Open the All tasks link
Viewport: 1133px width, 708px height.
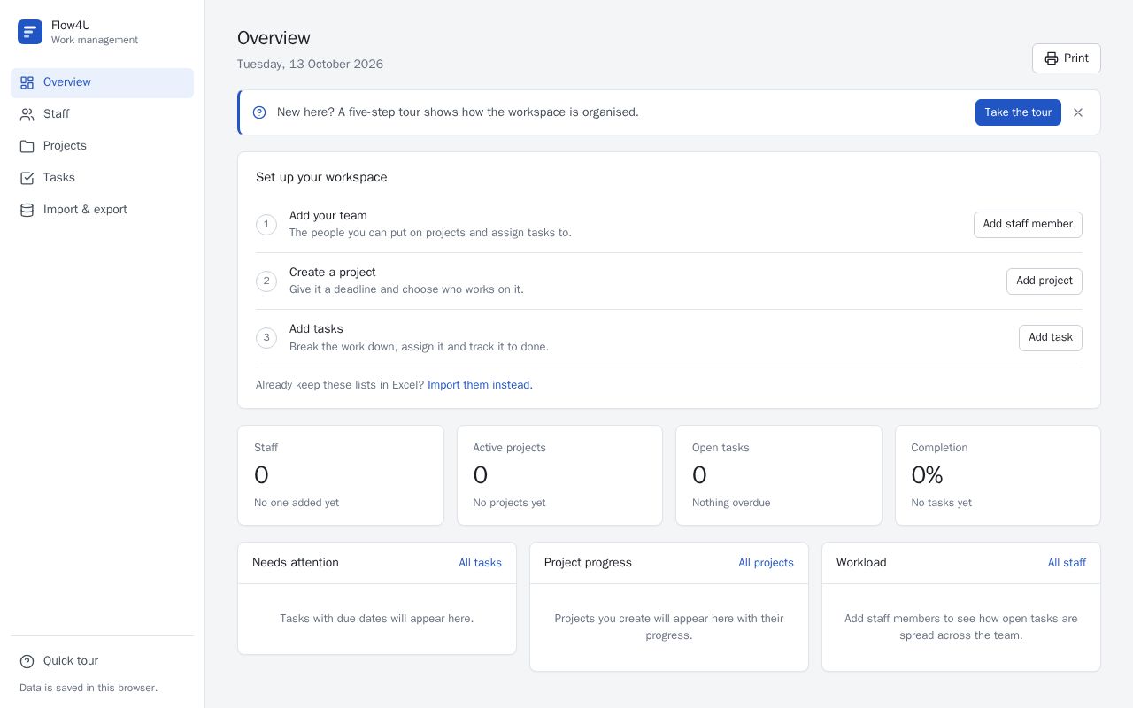point(480,563)
